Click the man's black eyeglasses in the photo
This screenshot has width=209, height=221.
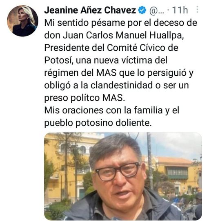tap(118, 171)
